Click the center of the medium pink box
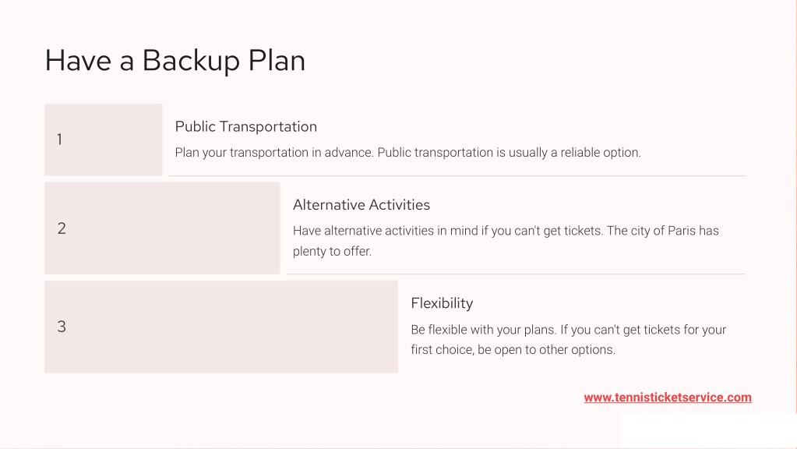 tap(162, 228)
